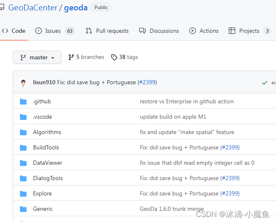This screenshot has width=276, height=222.
Task: Open the lixun910 author link
Action: pos(44,82)
